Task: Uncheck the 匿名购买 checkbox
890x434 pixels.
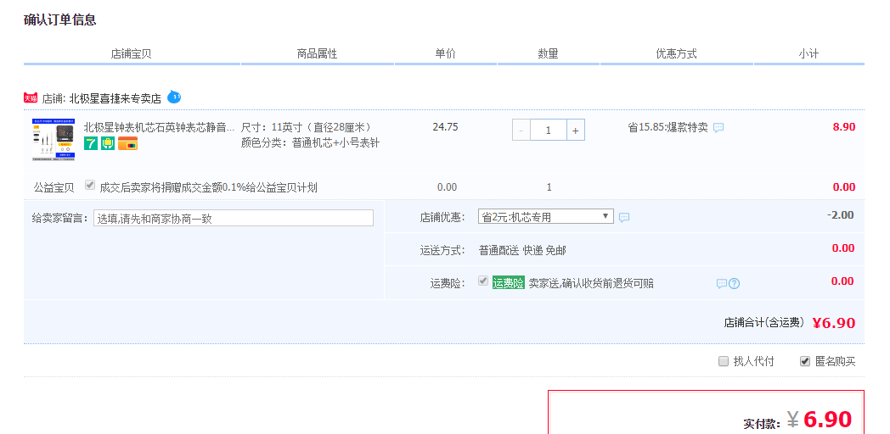Action: point(805,361)
